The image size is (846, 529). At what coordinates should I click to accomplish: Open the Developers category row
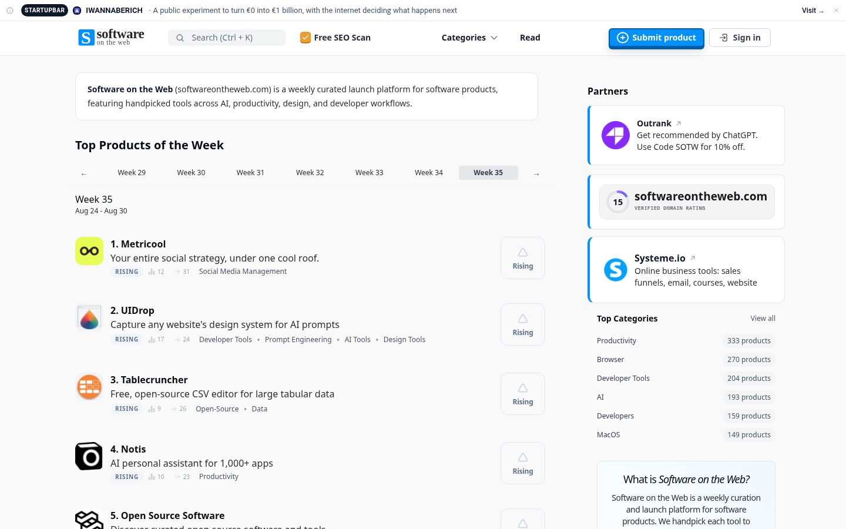tap(686, 416)
